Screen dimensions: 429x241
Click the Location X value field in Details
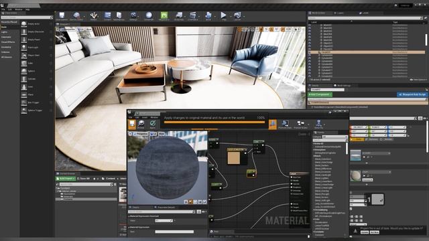coord(359,127)
